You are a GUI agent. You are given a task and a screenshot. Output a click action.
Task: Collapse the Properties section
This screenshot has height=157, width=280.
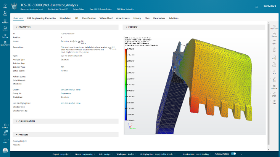[x=15, y=27]
